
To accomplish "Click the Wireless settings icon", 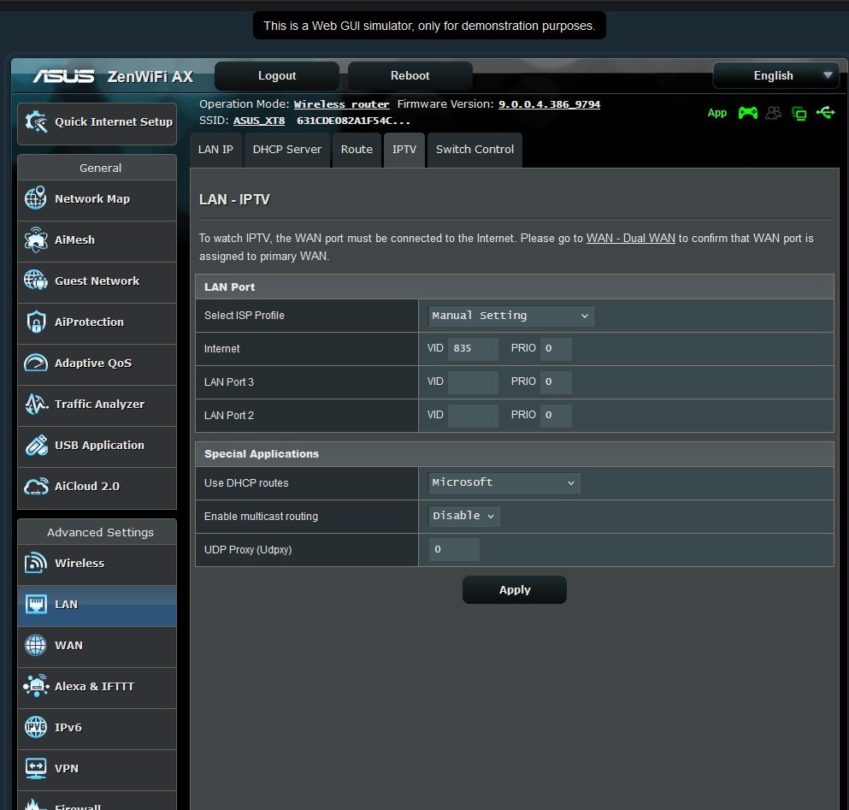I will [36, 563].
